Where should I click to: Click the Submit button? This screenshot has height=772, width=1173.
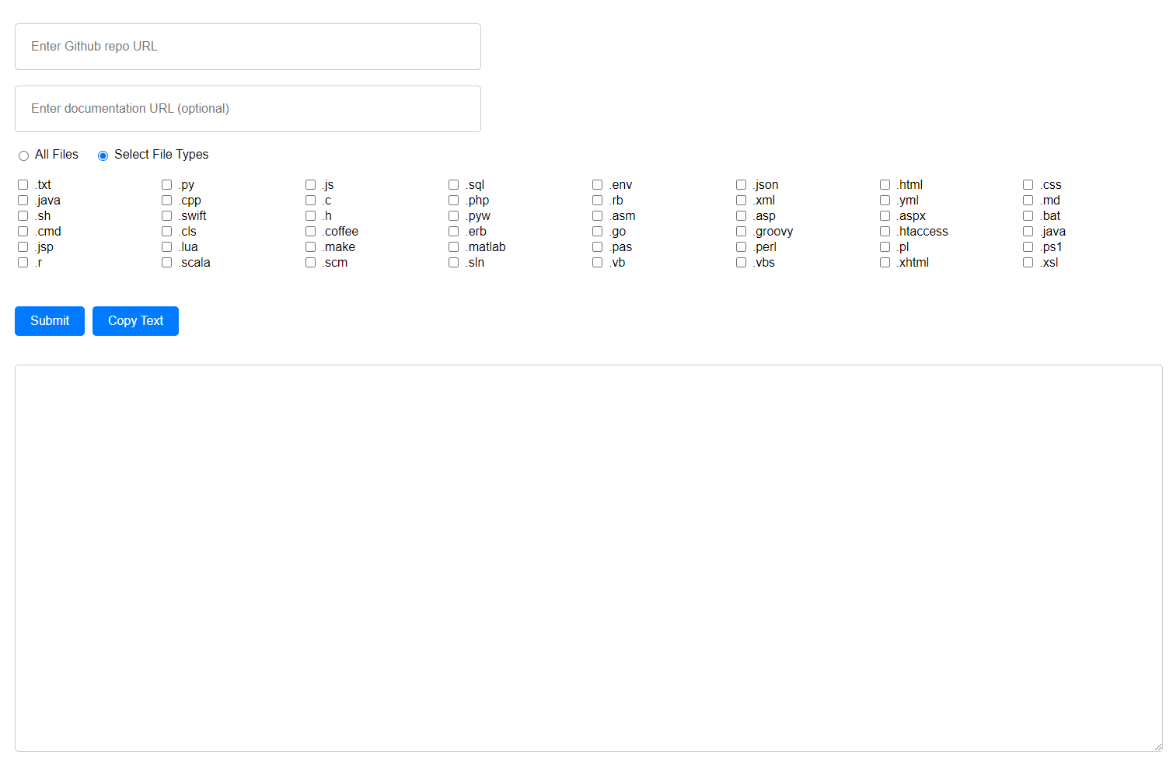(49, 320)
